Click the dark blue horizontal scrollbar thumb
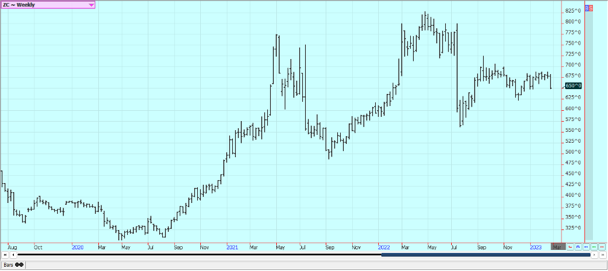Screen dimensions: 608x271 tap(486, 255)
